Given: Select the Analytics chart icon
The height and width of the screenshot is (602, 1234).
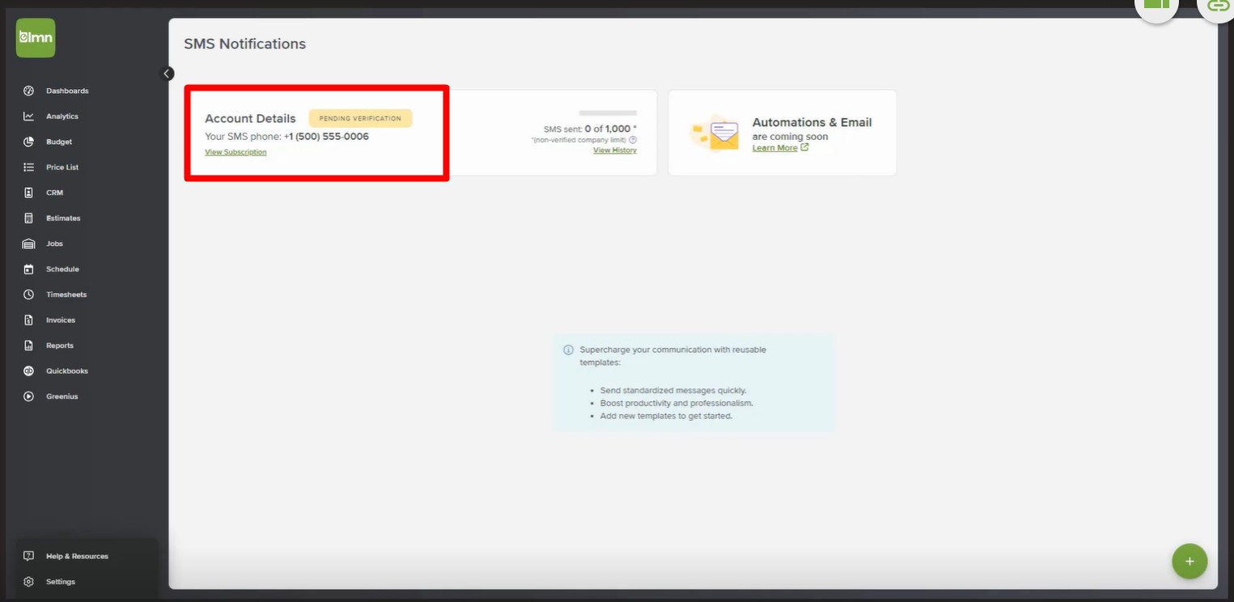Looking at the screenshot, I should [x=28, y=117].
